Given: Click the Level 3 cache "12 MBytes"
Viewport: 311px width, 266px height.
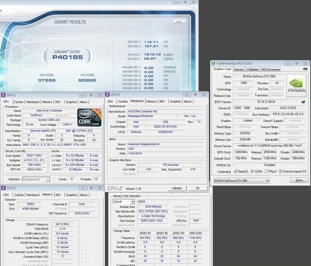Looking at the screenshot, I should click(75, 169).
